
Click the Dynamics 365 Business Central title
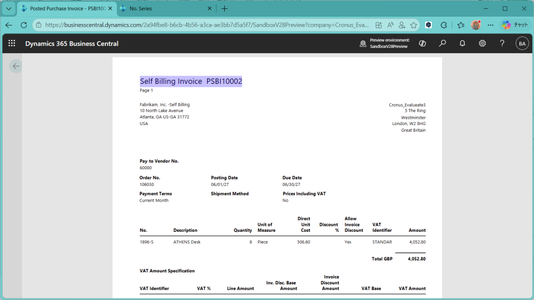(71, 44)
